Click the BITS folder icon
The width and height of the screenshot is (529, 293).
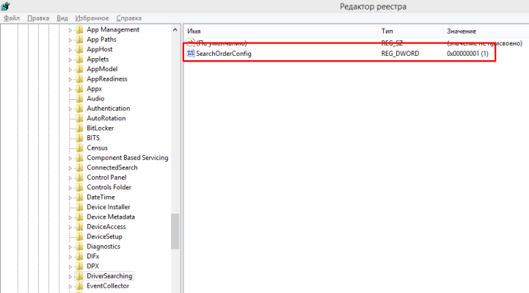[79, 138]
